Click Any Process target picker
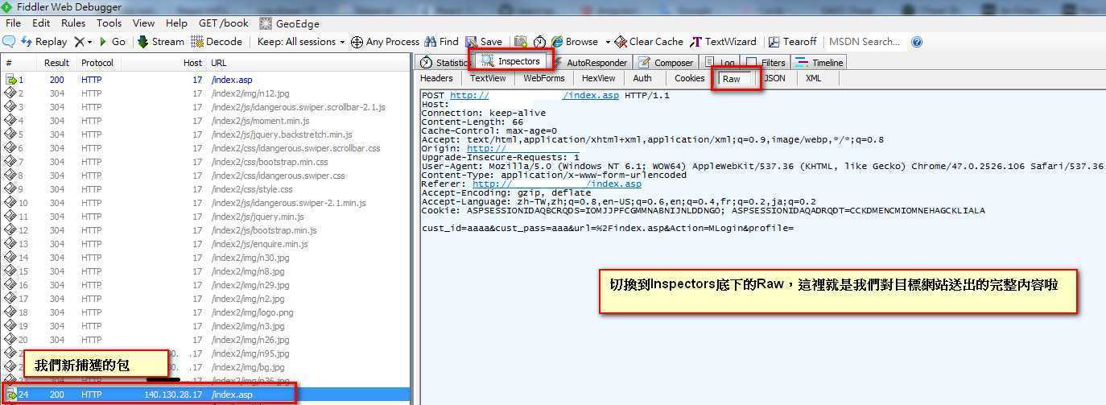Viewport: 1106px width, 405px height. 385,42
